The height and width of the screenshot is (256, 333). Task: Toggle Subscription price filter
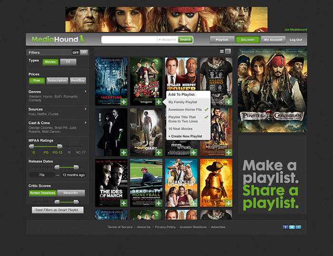point(58,81)
